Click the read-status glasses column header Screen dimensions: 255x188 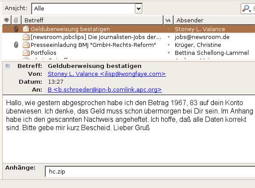[x=168, y=20]
